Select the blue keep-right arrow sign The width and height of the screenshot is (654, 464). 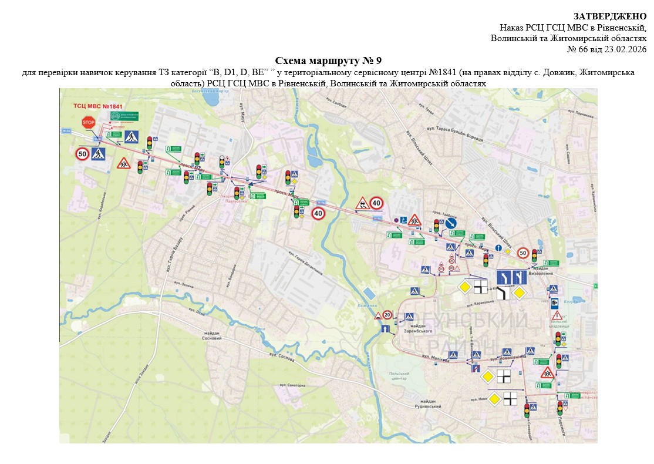(451, 224)
